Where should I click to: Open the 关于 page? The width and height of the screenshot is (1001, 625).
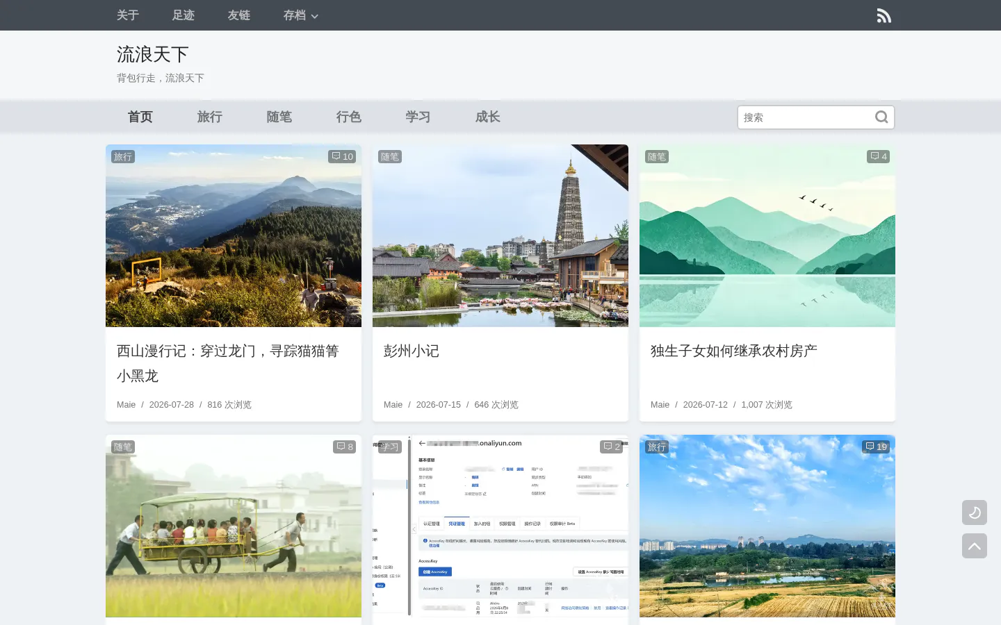pyautogui.click(x=128, y=15)
